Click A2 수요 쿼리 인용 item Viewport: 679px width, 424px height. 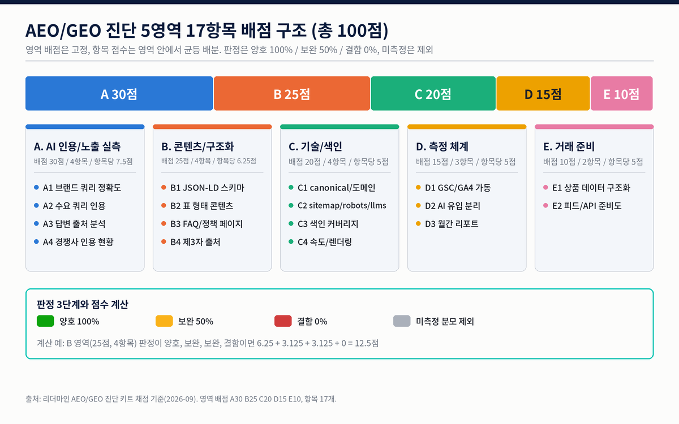pyautogui.click(x=70, y=206)
